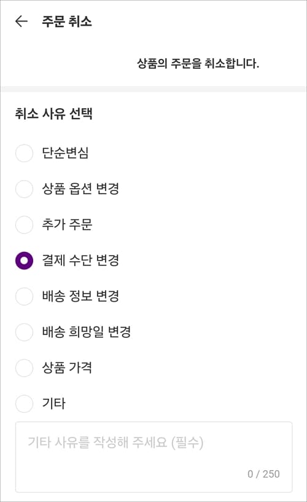This screenshot has height=502, width=307.
Task: Focus the 기타 사유를 작성해 주세요 text field
Action: (x=154, y=457)
